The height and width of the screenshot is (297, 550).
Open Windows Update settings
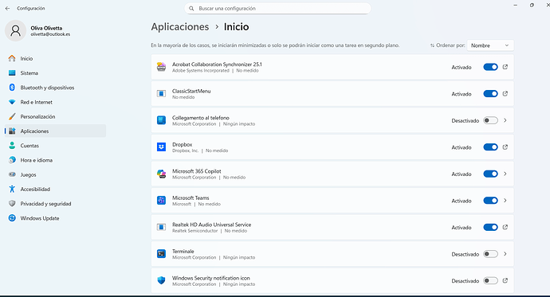(x=56, y=218)
